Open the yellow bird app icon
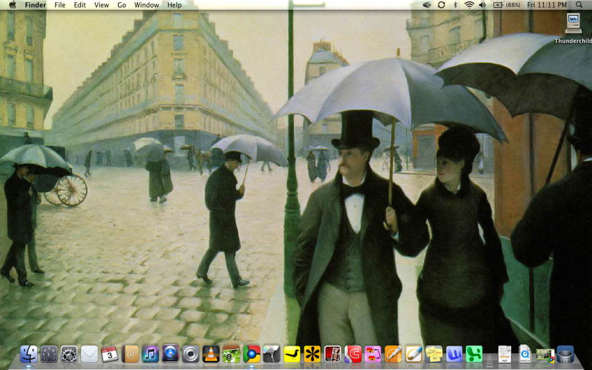Viewport: 592px width, 370px height. [292, 354]
